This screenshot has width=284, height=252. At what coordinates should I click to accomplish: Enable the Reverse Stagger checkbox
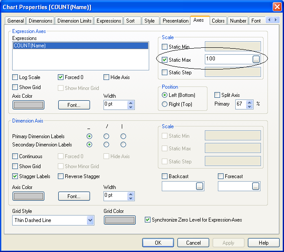point(60,176)
